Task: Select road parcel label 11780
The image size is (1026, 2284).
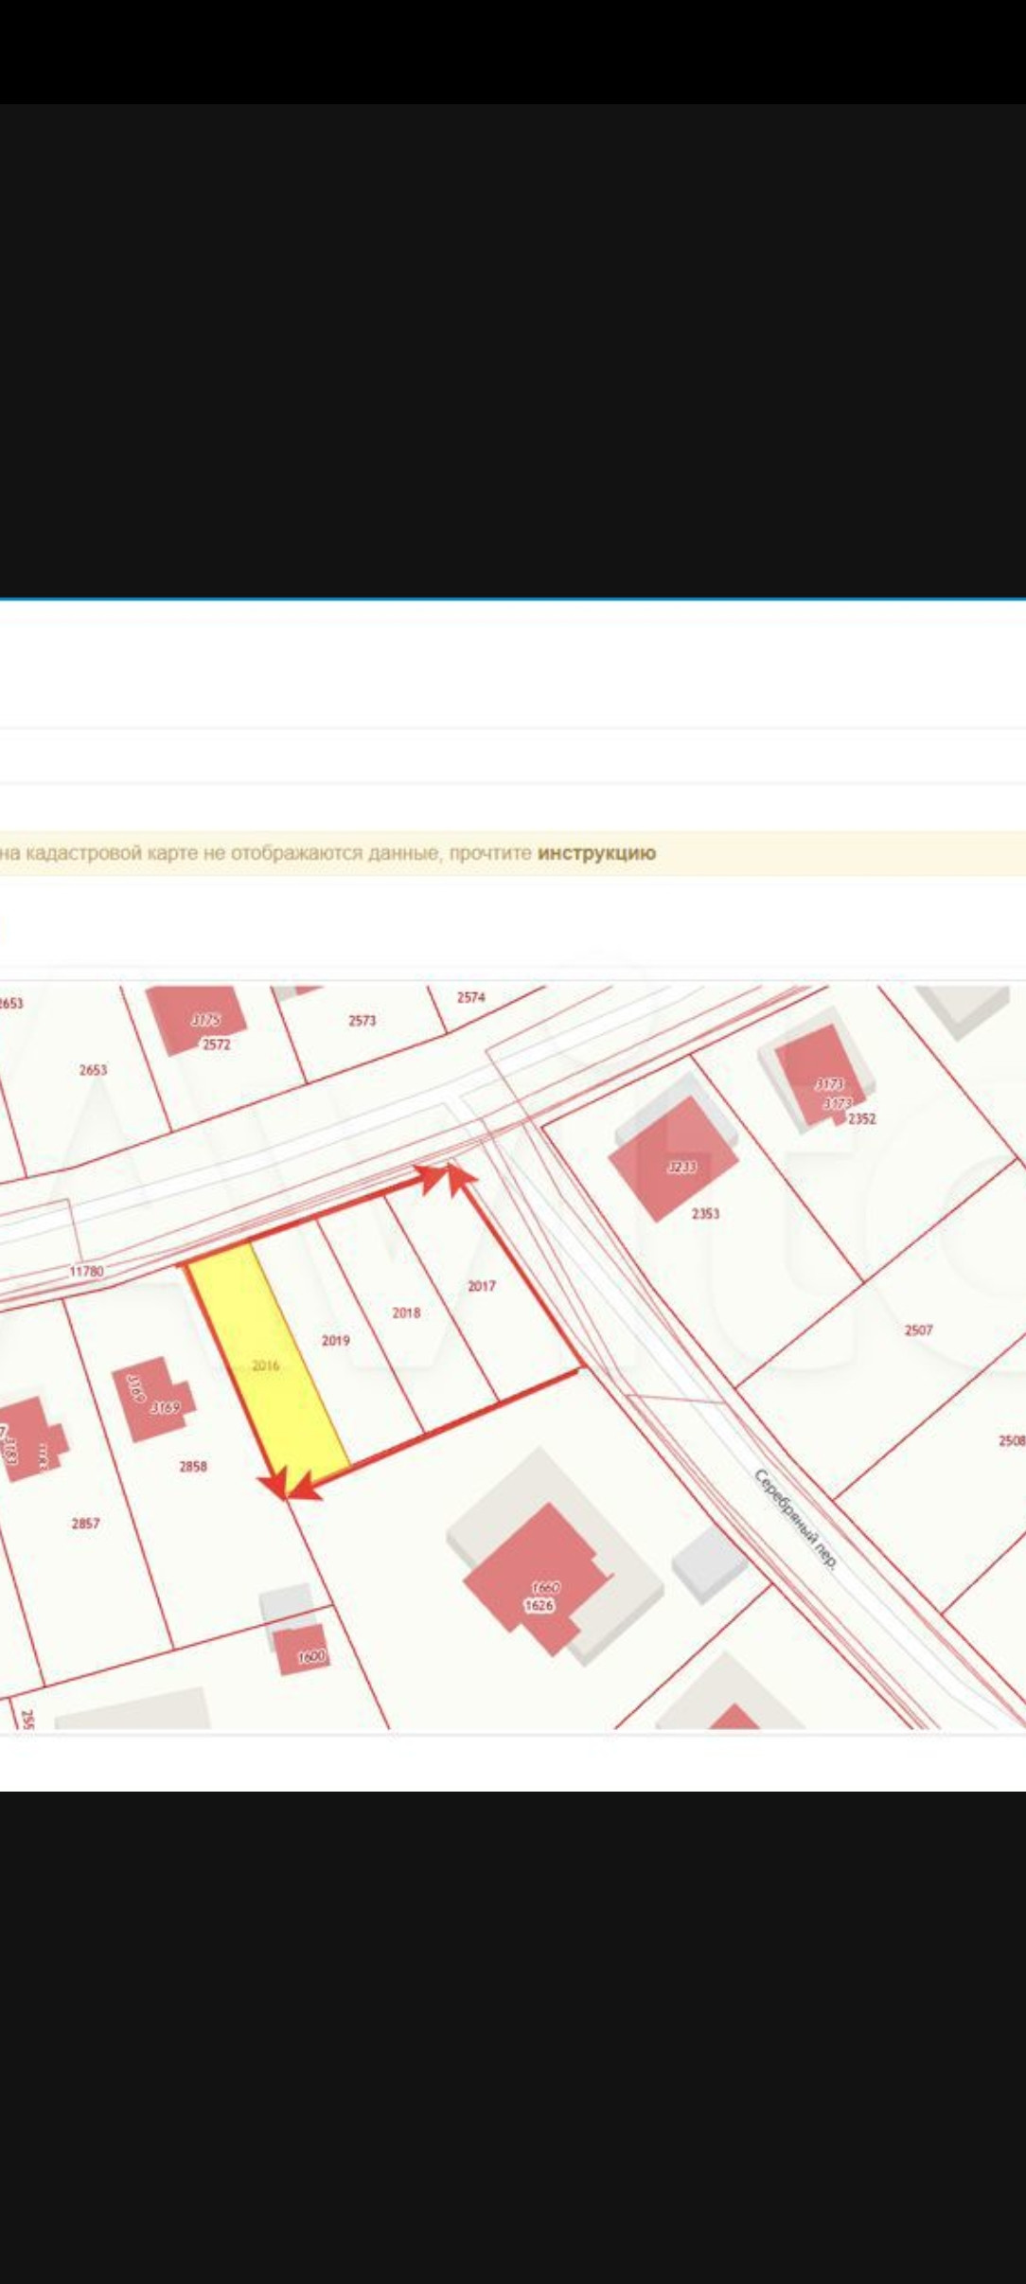Action: click(86, 1271)
